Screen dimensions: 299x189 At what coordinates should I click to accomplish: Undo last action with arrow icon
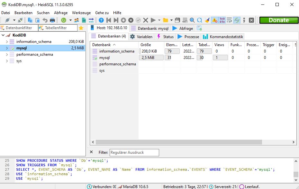click(x=45, y=20)
